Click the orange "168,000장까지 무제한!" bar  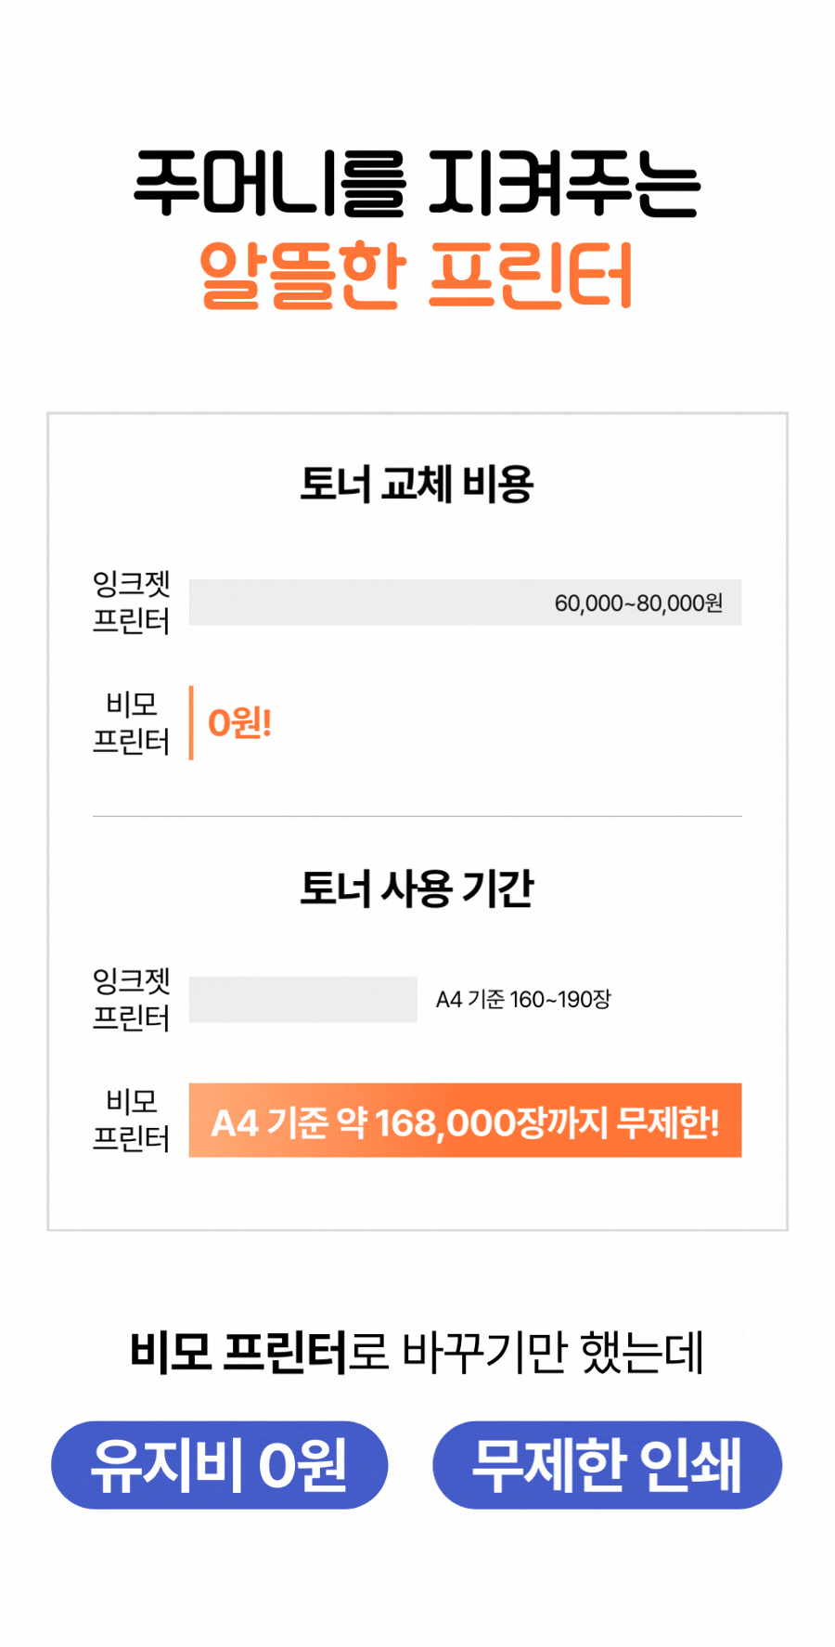465,1121
